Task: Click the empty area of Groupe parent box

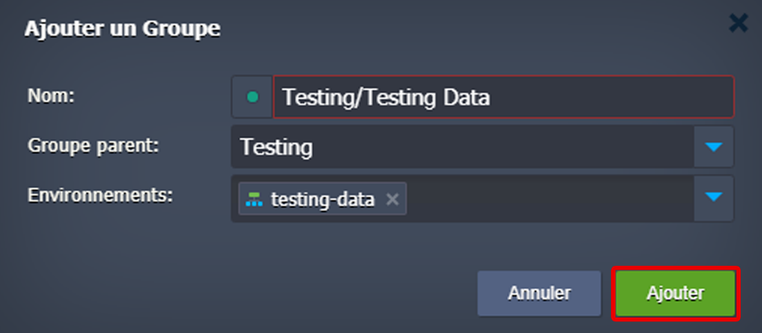Action: [x=503, y=147]
